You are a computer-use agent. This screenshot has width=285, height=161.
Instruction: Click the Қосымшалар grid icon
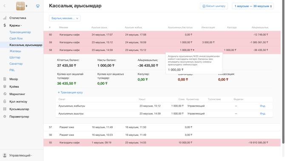tap(5, 109)
